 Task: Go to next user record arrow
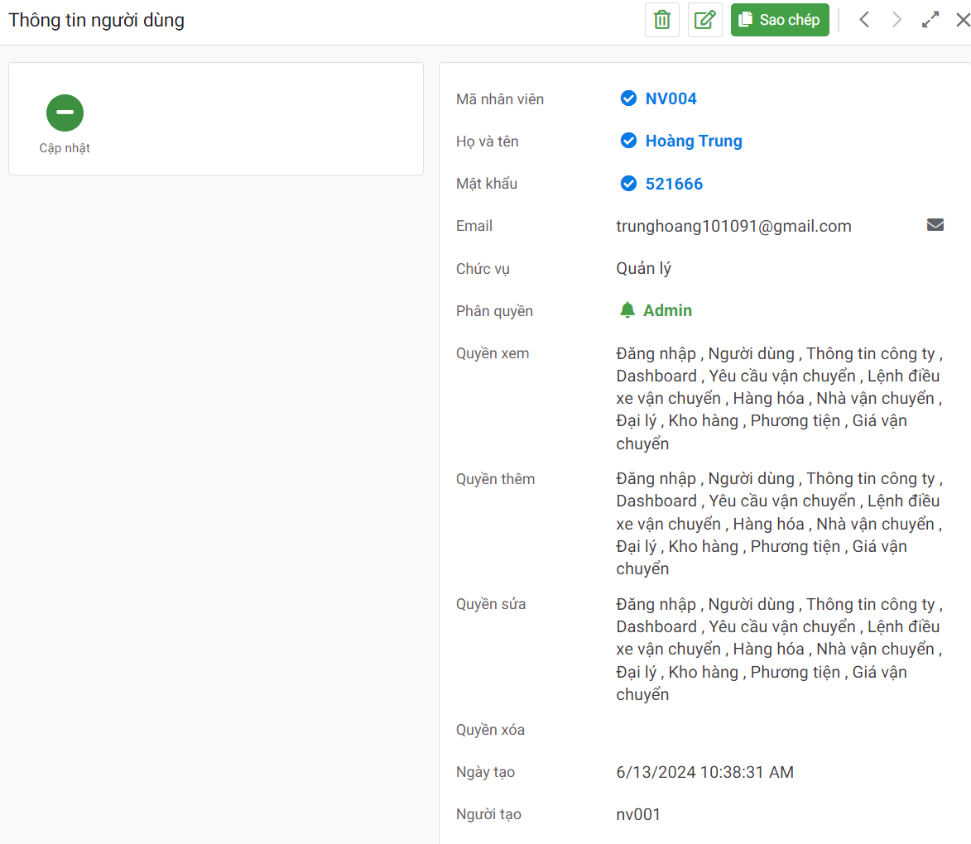click(896, 20)
